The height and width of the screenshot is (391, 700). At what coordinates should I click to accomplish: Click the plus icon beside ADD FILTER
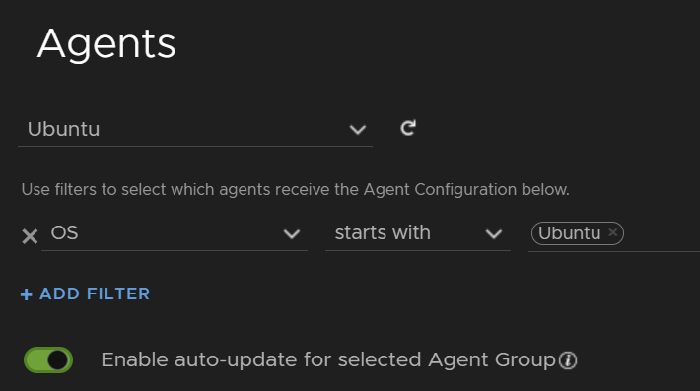[x=27, y=294]
